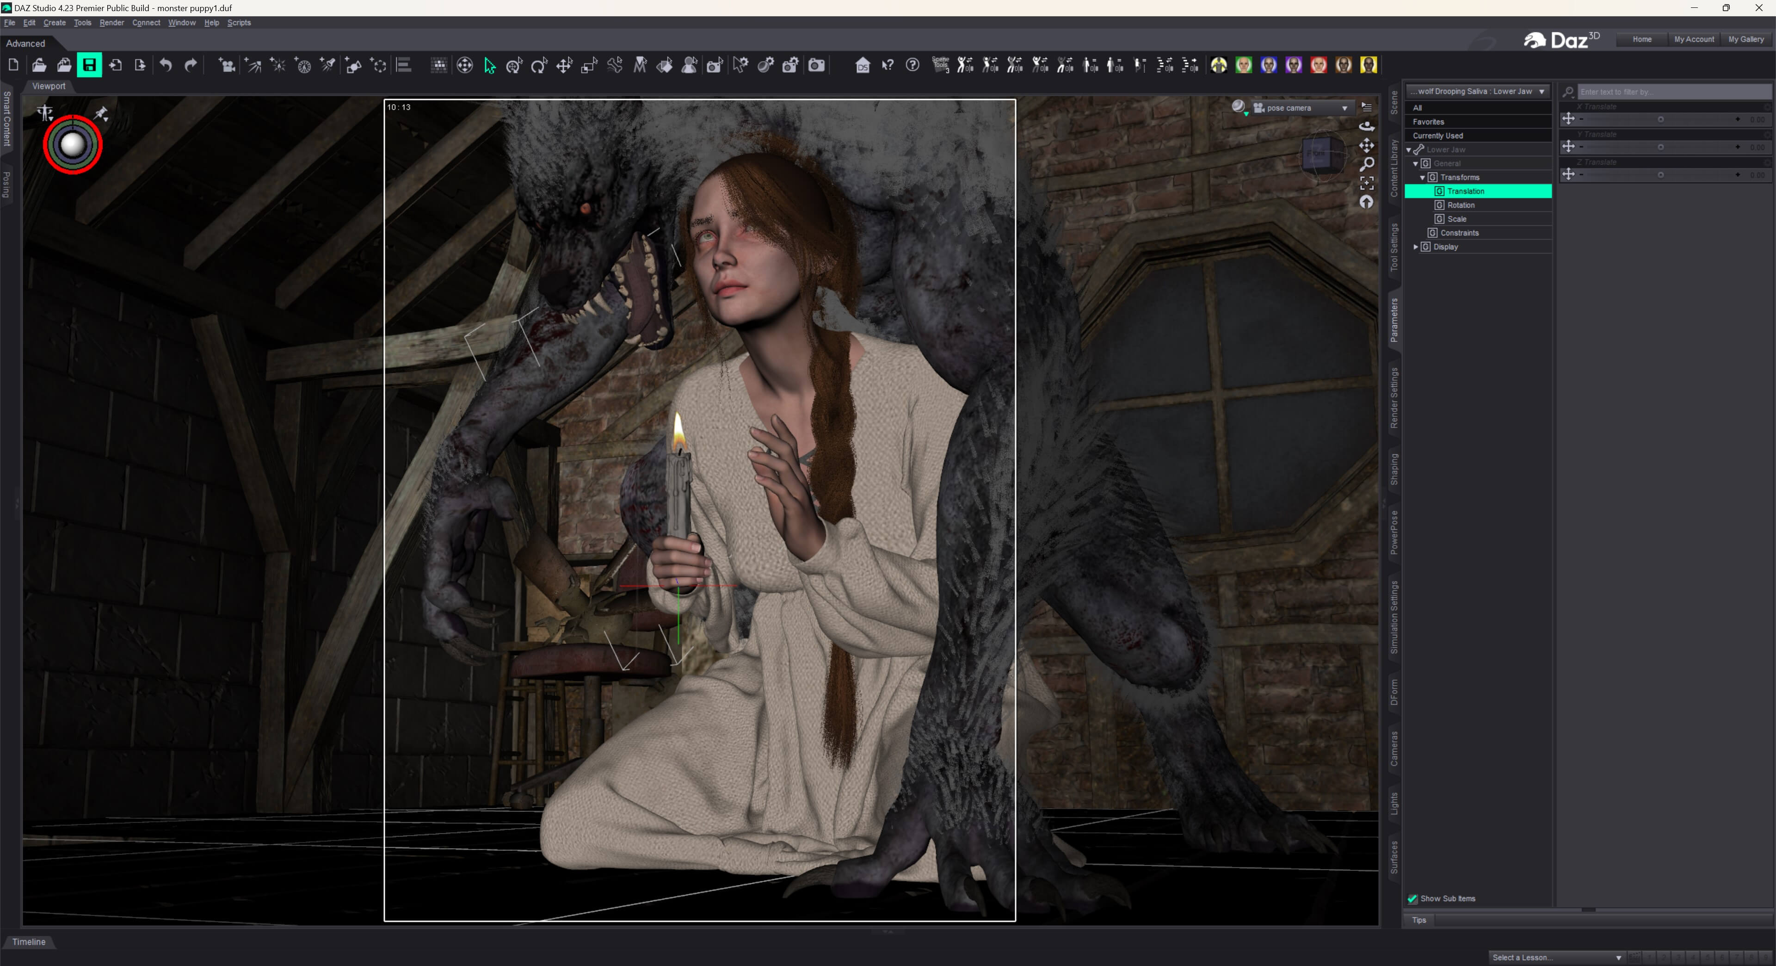Toggle the Show Sub Items checkbox
Image resolution: width=1776 pixels, height=966 pixels.
point(1412,898)
